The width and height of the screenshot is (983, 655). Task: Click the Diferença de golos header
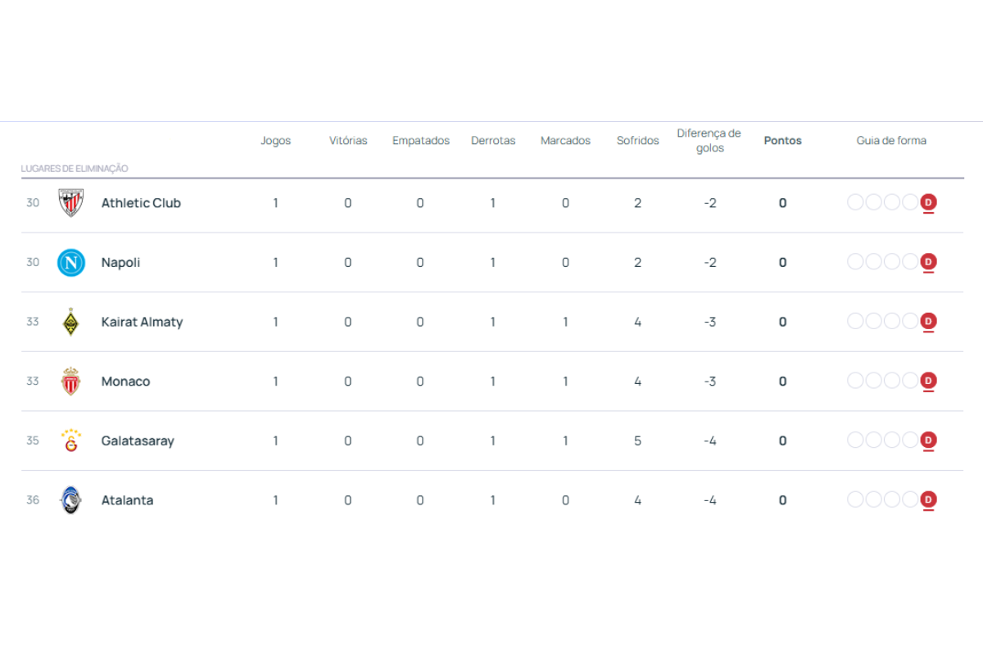tap(709, 141)
